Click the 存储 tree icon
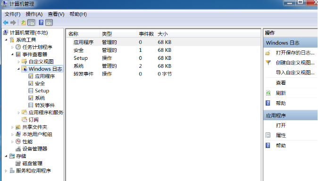 [12, 156]
